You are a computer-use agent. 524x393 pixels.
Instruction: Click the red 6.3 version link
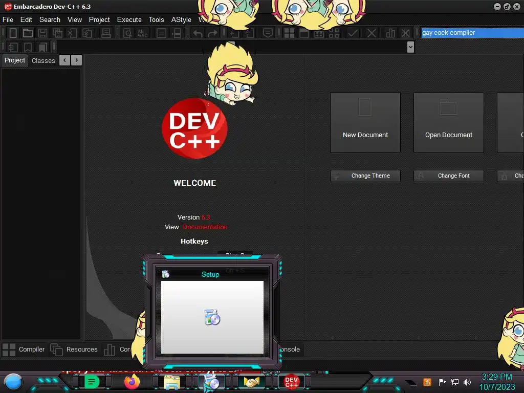206,217
